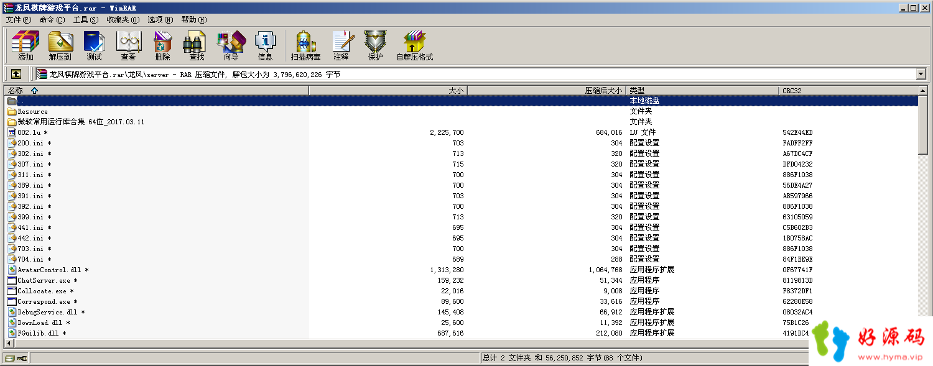The height and width of the screenshot is (366, 933).
Task: Click the 解压到 (Extract to) toolbar icon
Action: [x=60, y=46]
